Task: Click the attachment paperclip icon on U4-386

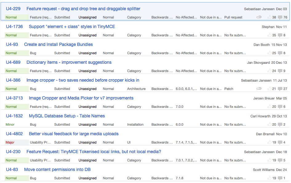Action: [x=259, y=89]
